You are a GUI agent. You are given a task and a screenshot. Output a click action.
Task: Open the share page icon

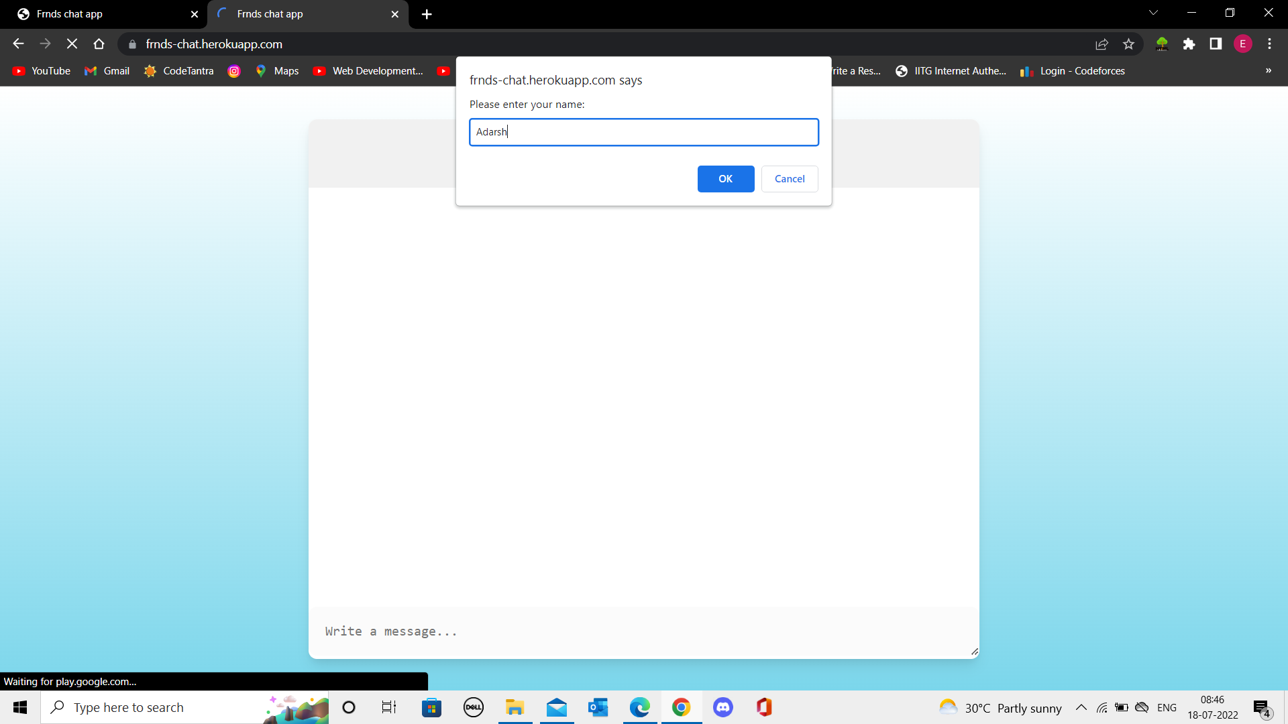[1102, 44]
